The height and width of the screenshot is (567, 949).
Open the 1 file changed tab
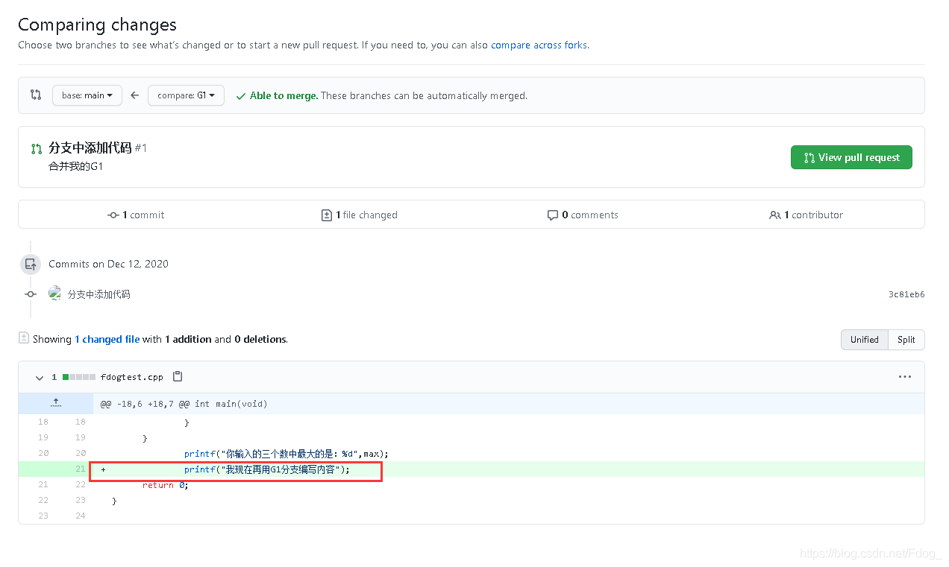click(x=359, y=215)
